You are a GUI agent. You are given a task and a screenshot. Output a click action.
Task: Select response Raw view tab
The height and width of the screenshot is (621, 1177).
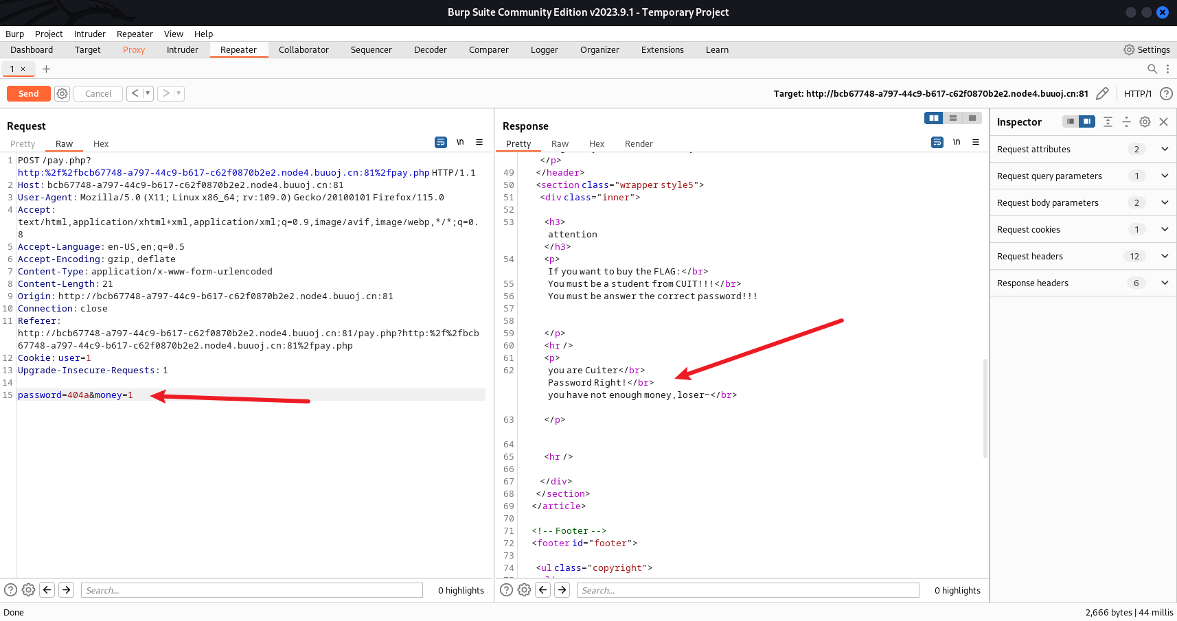(x=560, y=143)
